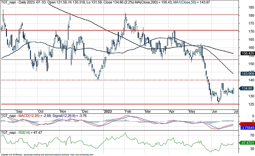Click the 47.4701 RSI value label
The image size is (255, 156).
point(247,143)
